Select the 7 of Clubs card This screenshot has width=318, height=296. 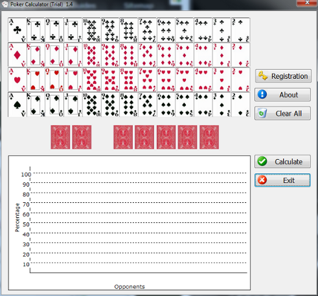(148, 30)
